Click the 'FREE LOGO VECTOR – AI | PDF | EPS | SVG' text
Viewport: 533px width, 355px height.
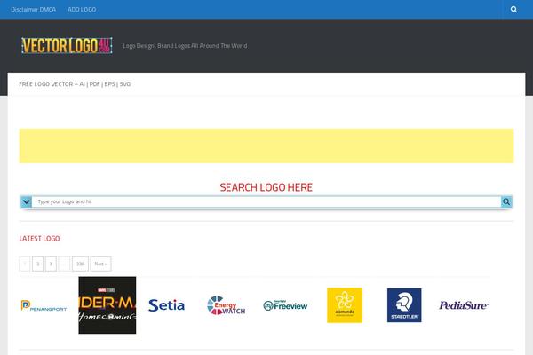75,84
